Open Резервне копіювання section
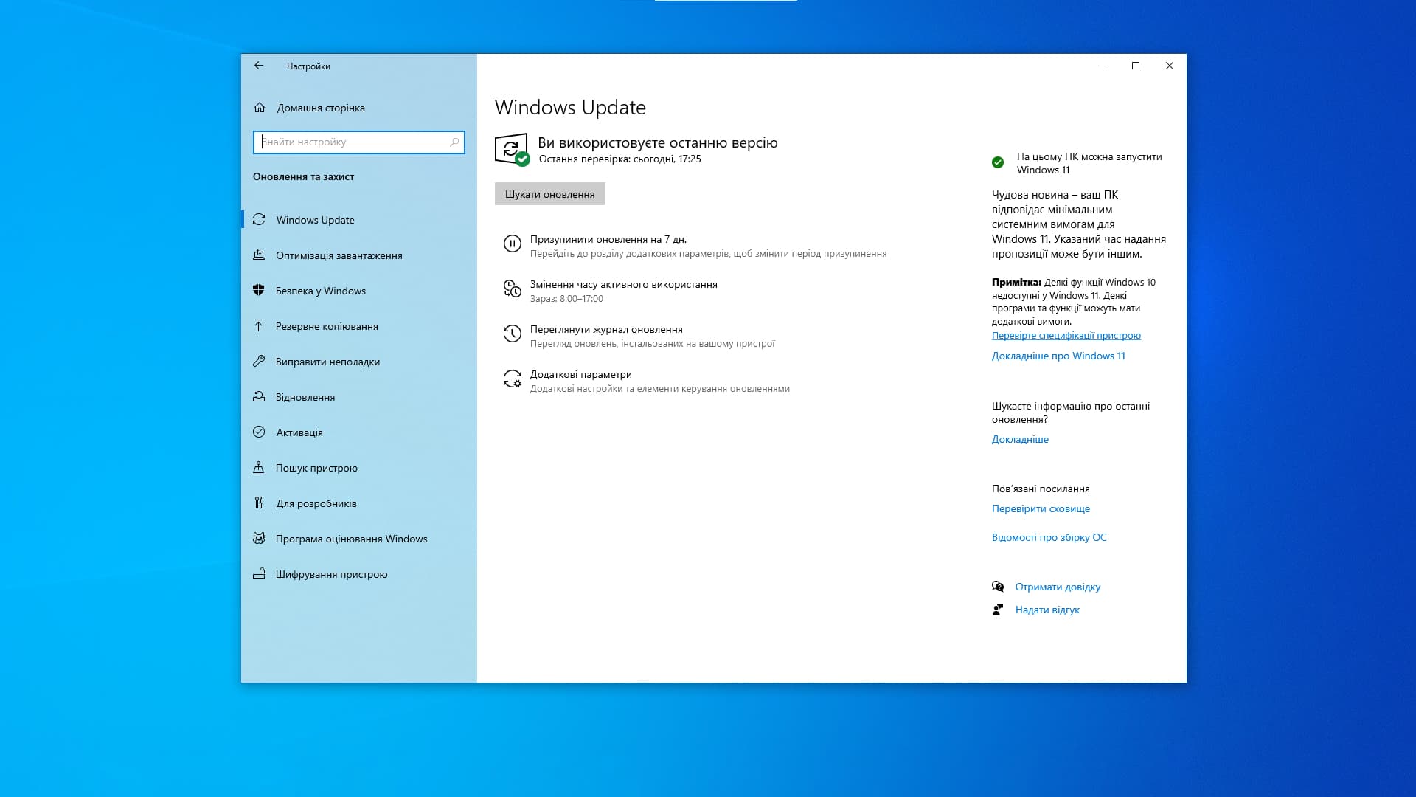The height and width of the screenshot is (797, 1416). (x=326, y=326)
